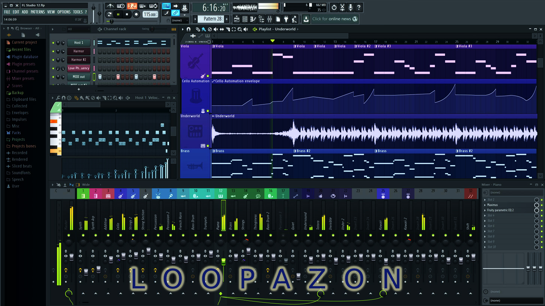Click the download icon beside online news
This screenshot has height=306, width=545.
point(306,19)
